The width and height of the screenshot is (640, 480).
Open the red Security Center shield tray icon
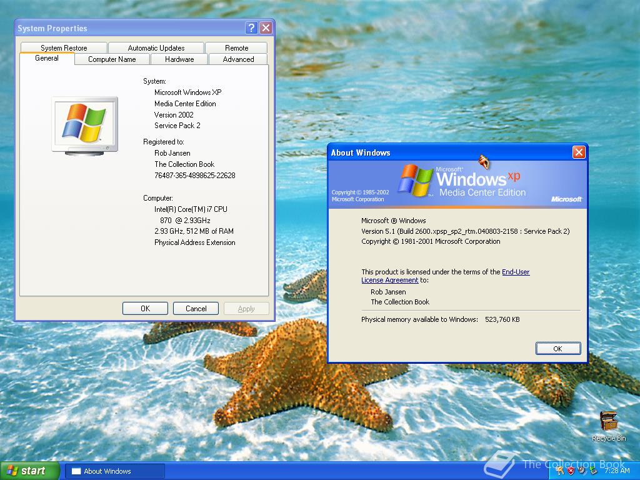coord(571,471)
